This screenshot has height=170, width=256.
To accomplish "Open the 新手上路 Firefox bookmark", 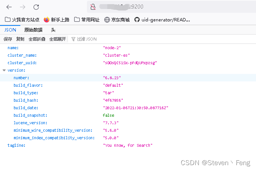I will coord(56,20).
